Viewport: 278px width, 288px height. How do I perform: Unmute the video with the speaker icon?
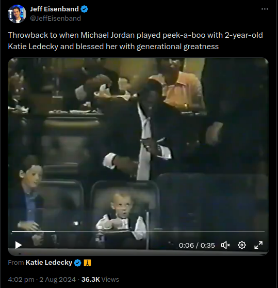coord(225,245)
